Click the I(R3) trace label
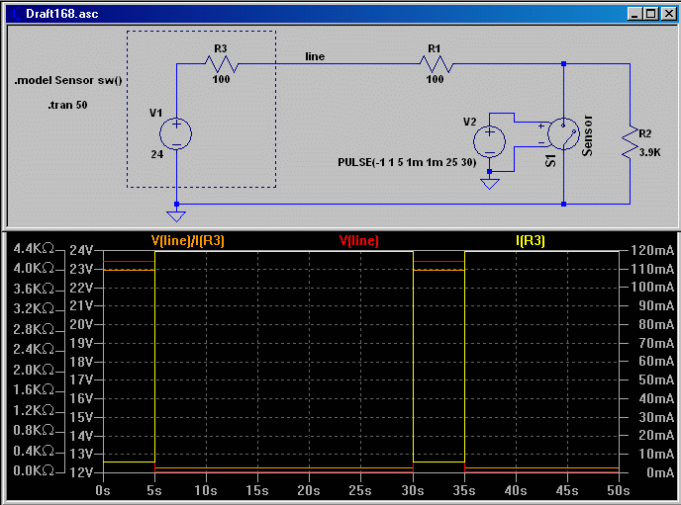The height and width of the screenshot is (505, 681). 531,240
